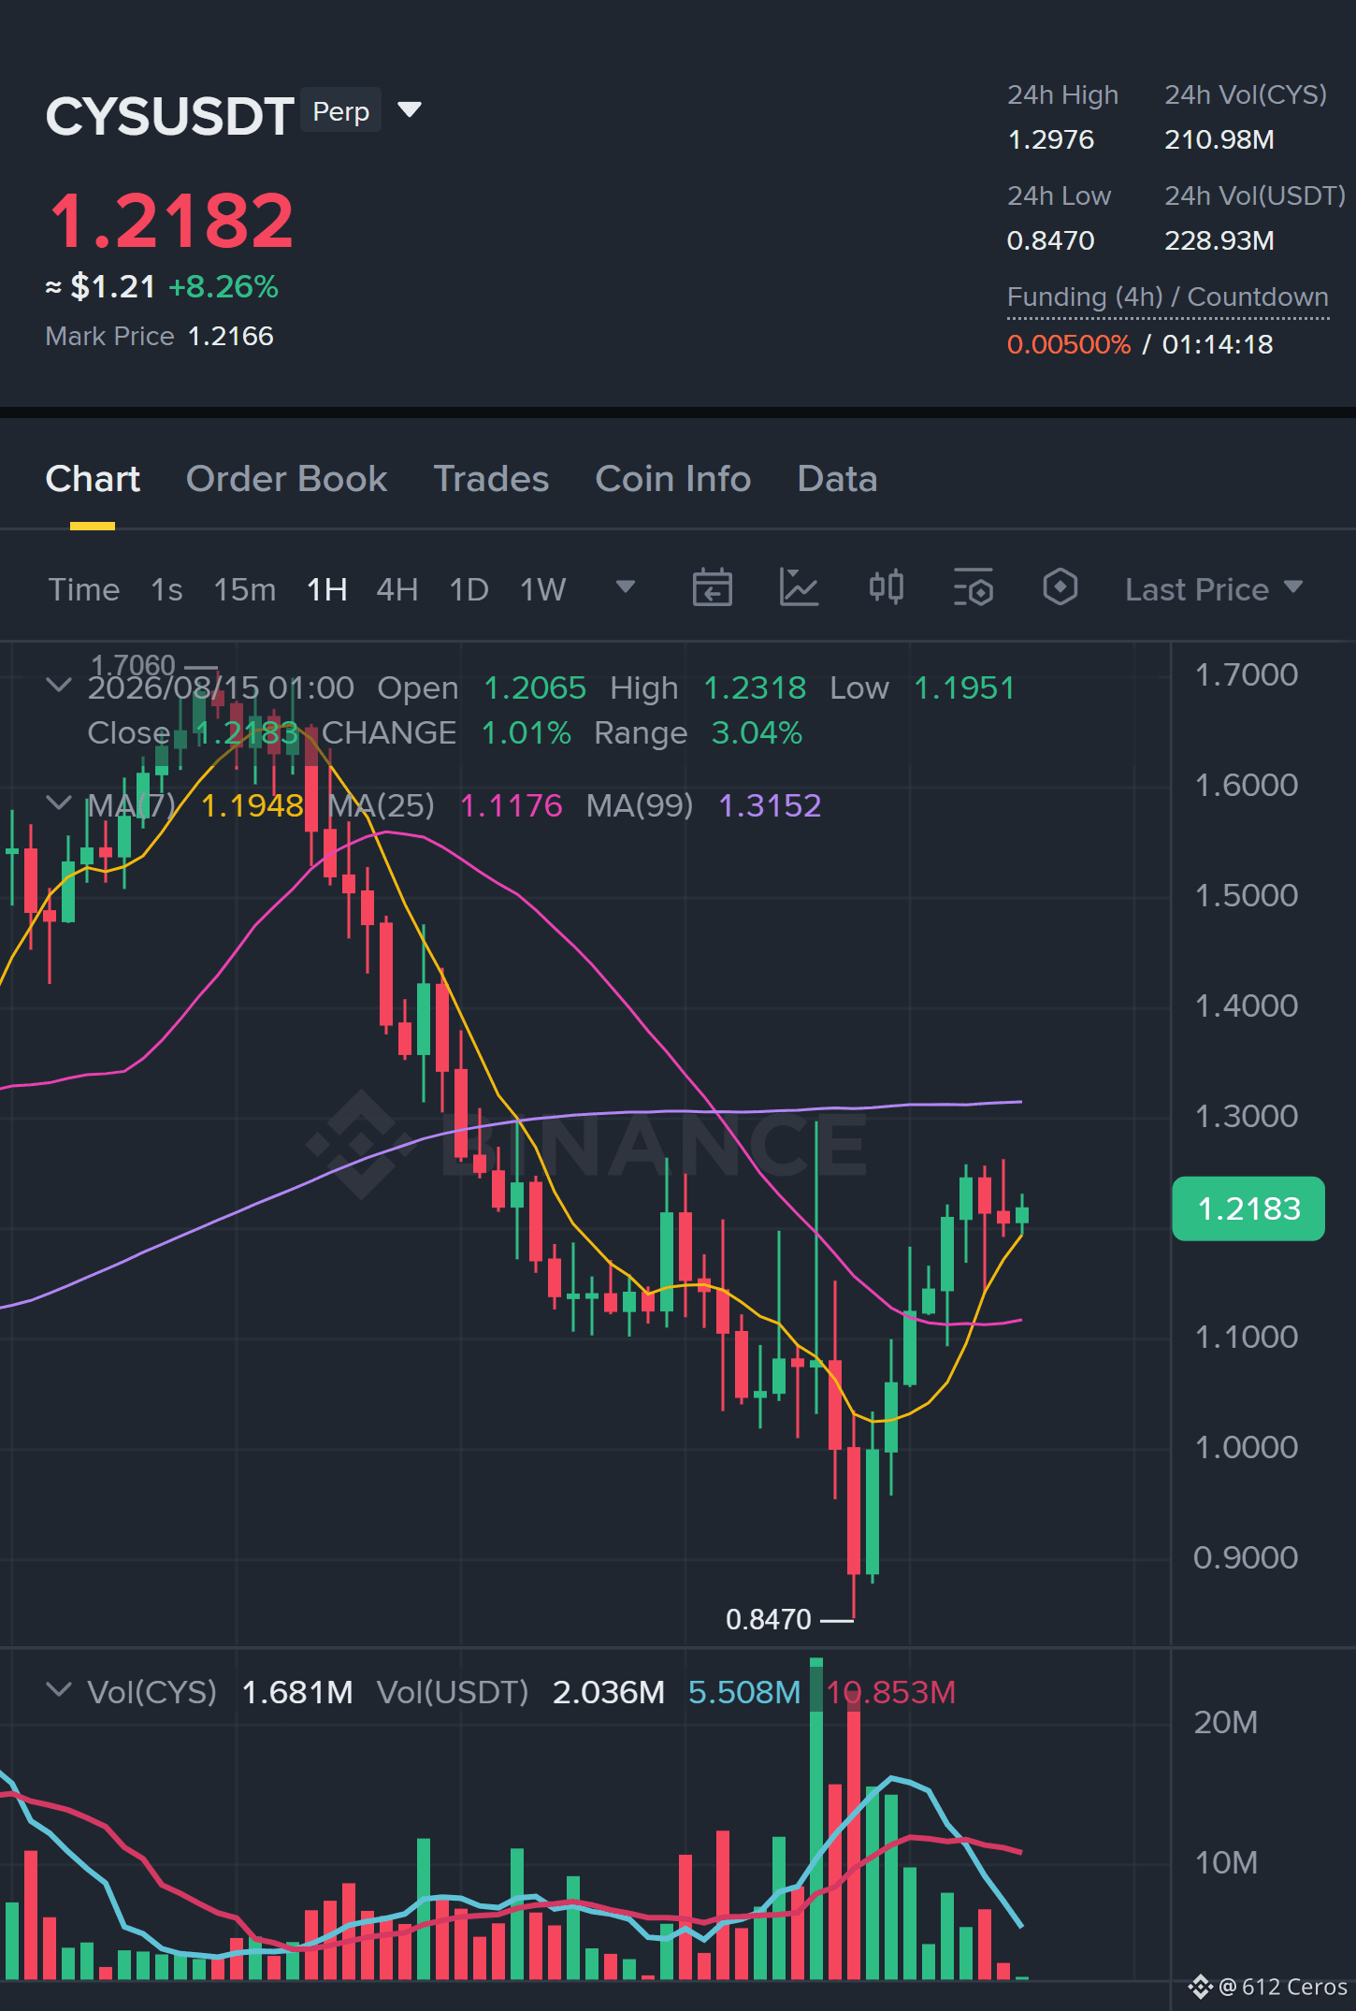Click the candle Low value 1.1951
1356x2011 pixels.
pyautogui.click(x=964, y=688)
